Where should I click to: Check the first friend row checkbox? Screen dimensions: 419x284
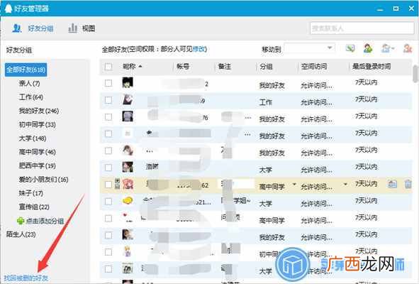pyautogui.click(x=108, y=83)
